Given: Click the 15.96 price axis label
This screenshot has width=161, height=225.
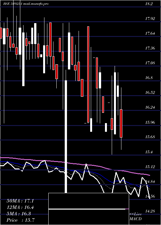Looking at the screenshot, I should click(150, 122).
